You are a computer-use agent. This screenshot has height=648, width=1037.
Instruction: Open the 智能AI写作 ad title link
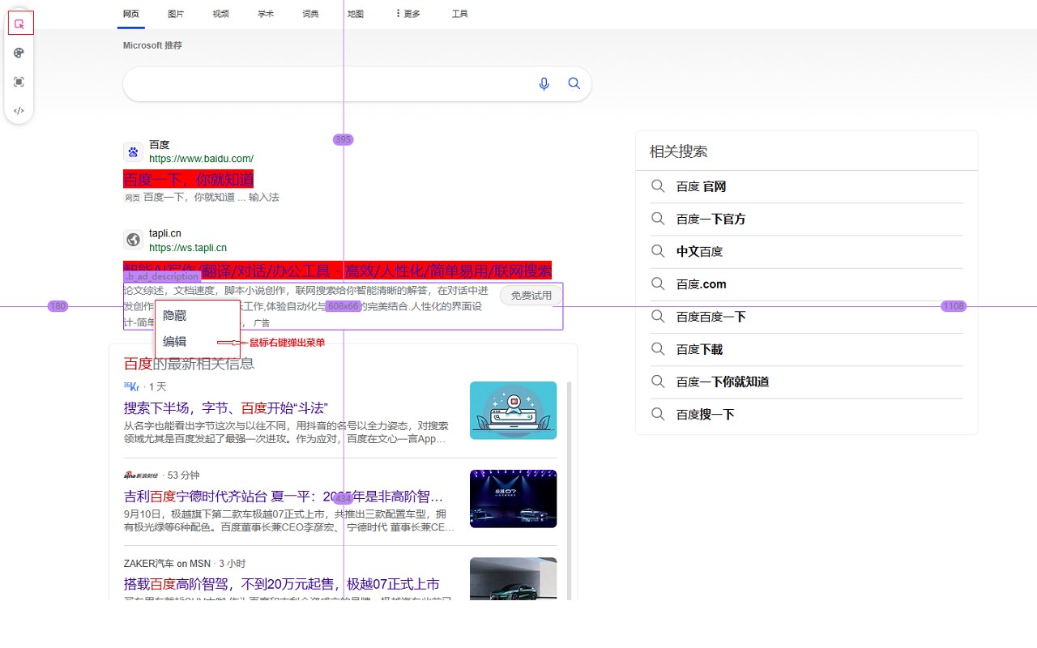point(337,271)
